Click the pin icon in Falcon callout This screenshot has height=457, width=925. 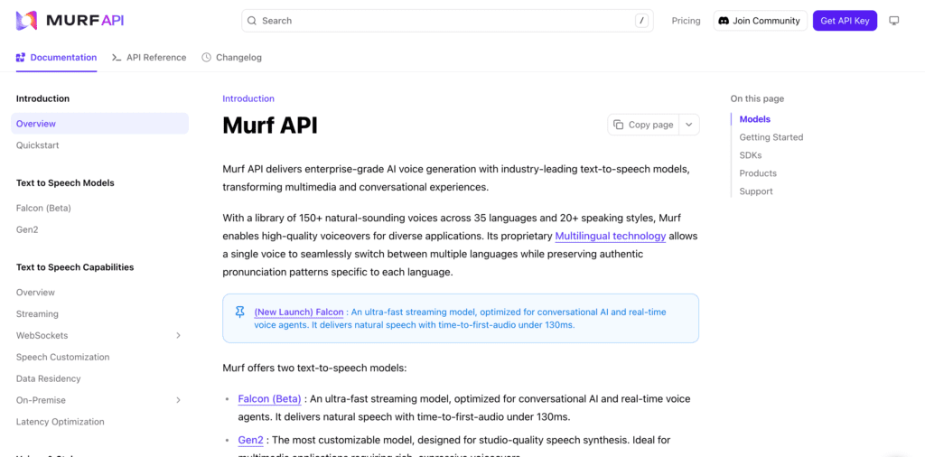pyautogui.click(x=239, y=312)
